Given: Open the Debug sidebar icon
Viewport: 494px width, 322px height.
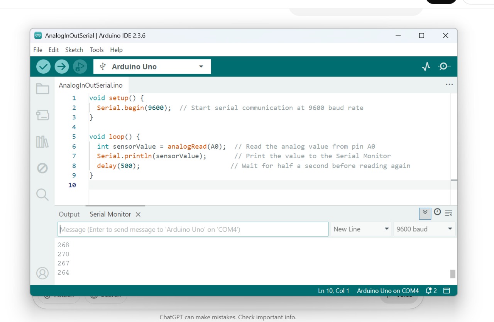Looking at the screenshot, I should (42, 168).
